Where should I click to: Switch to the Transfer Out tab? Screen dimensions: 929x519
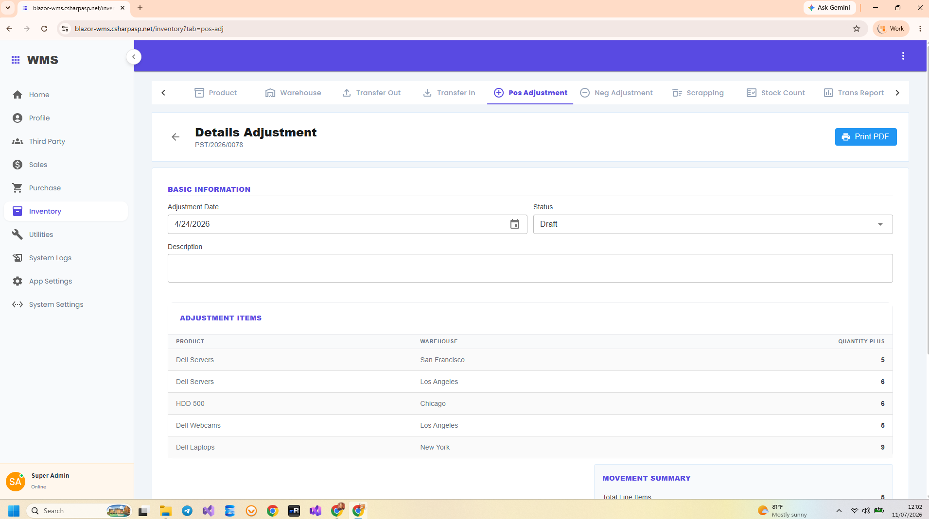coord(371,93)
